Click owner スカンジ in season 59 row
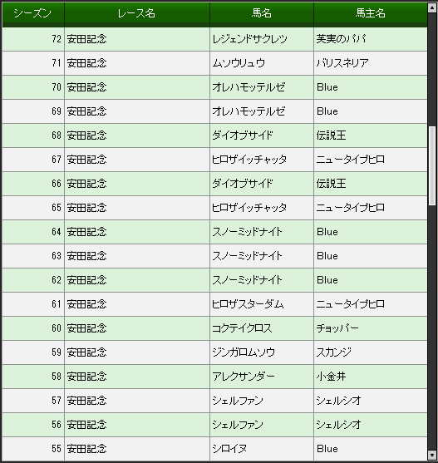 334,352
